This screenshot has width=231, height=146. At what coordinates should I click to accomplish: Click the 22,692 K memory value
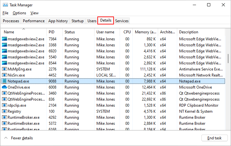tap(149, 99)
